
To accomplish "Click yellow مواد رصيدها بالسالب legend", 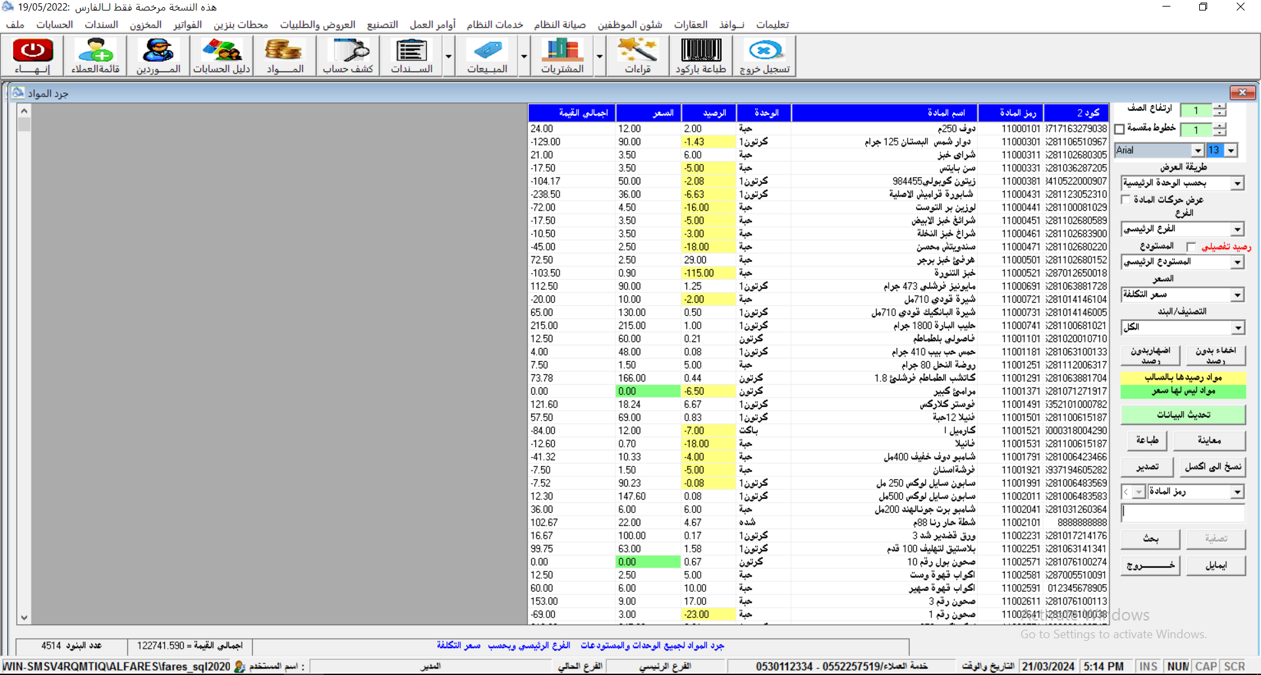I will pos(1183,378).
